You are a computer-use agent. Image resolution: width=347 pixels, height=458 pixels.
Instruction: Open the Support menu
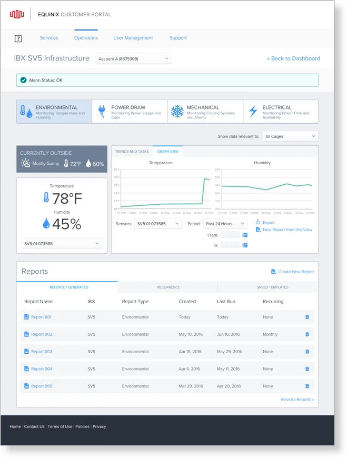pos(178,38)
